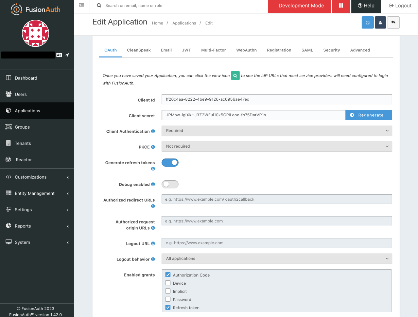Image resolution: width=418 pixels, height=317 pixels.
Task: Click the FusionAuth logo
Action: click(35, 9)
